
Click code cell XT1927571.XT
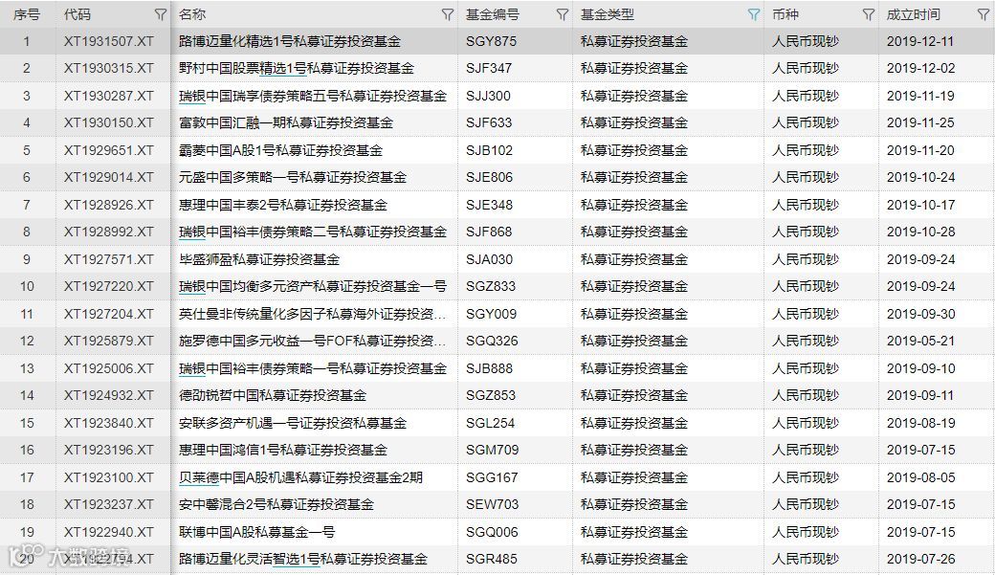click(x=108, y=259)
